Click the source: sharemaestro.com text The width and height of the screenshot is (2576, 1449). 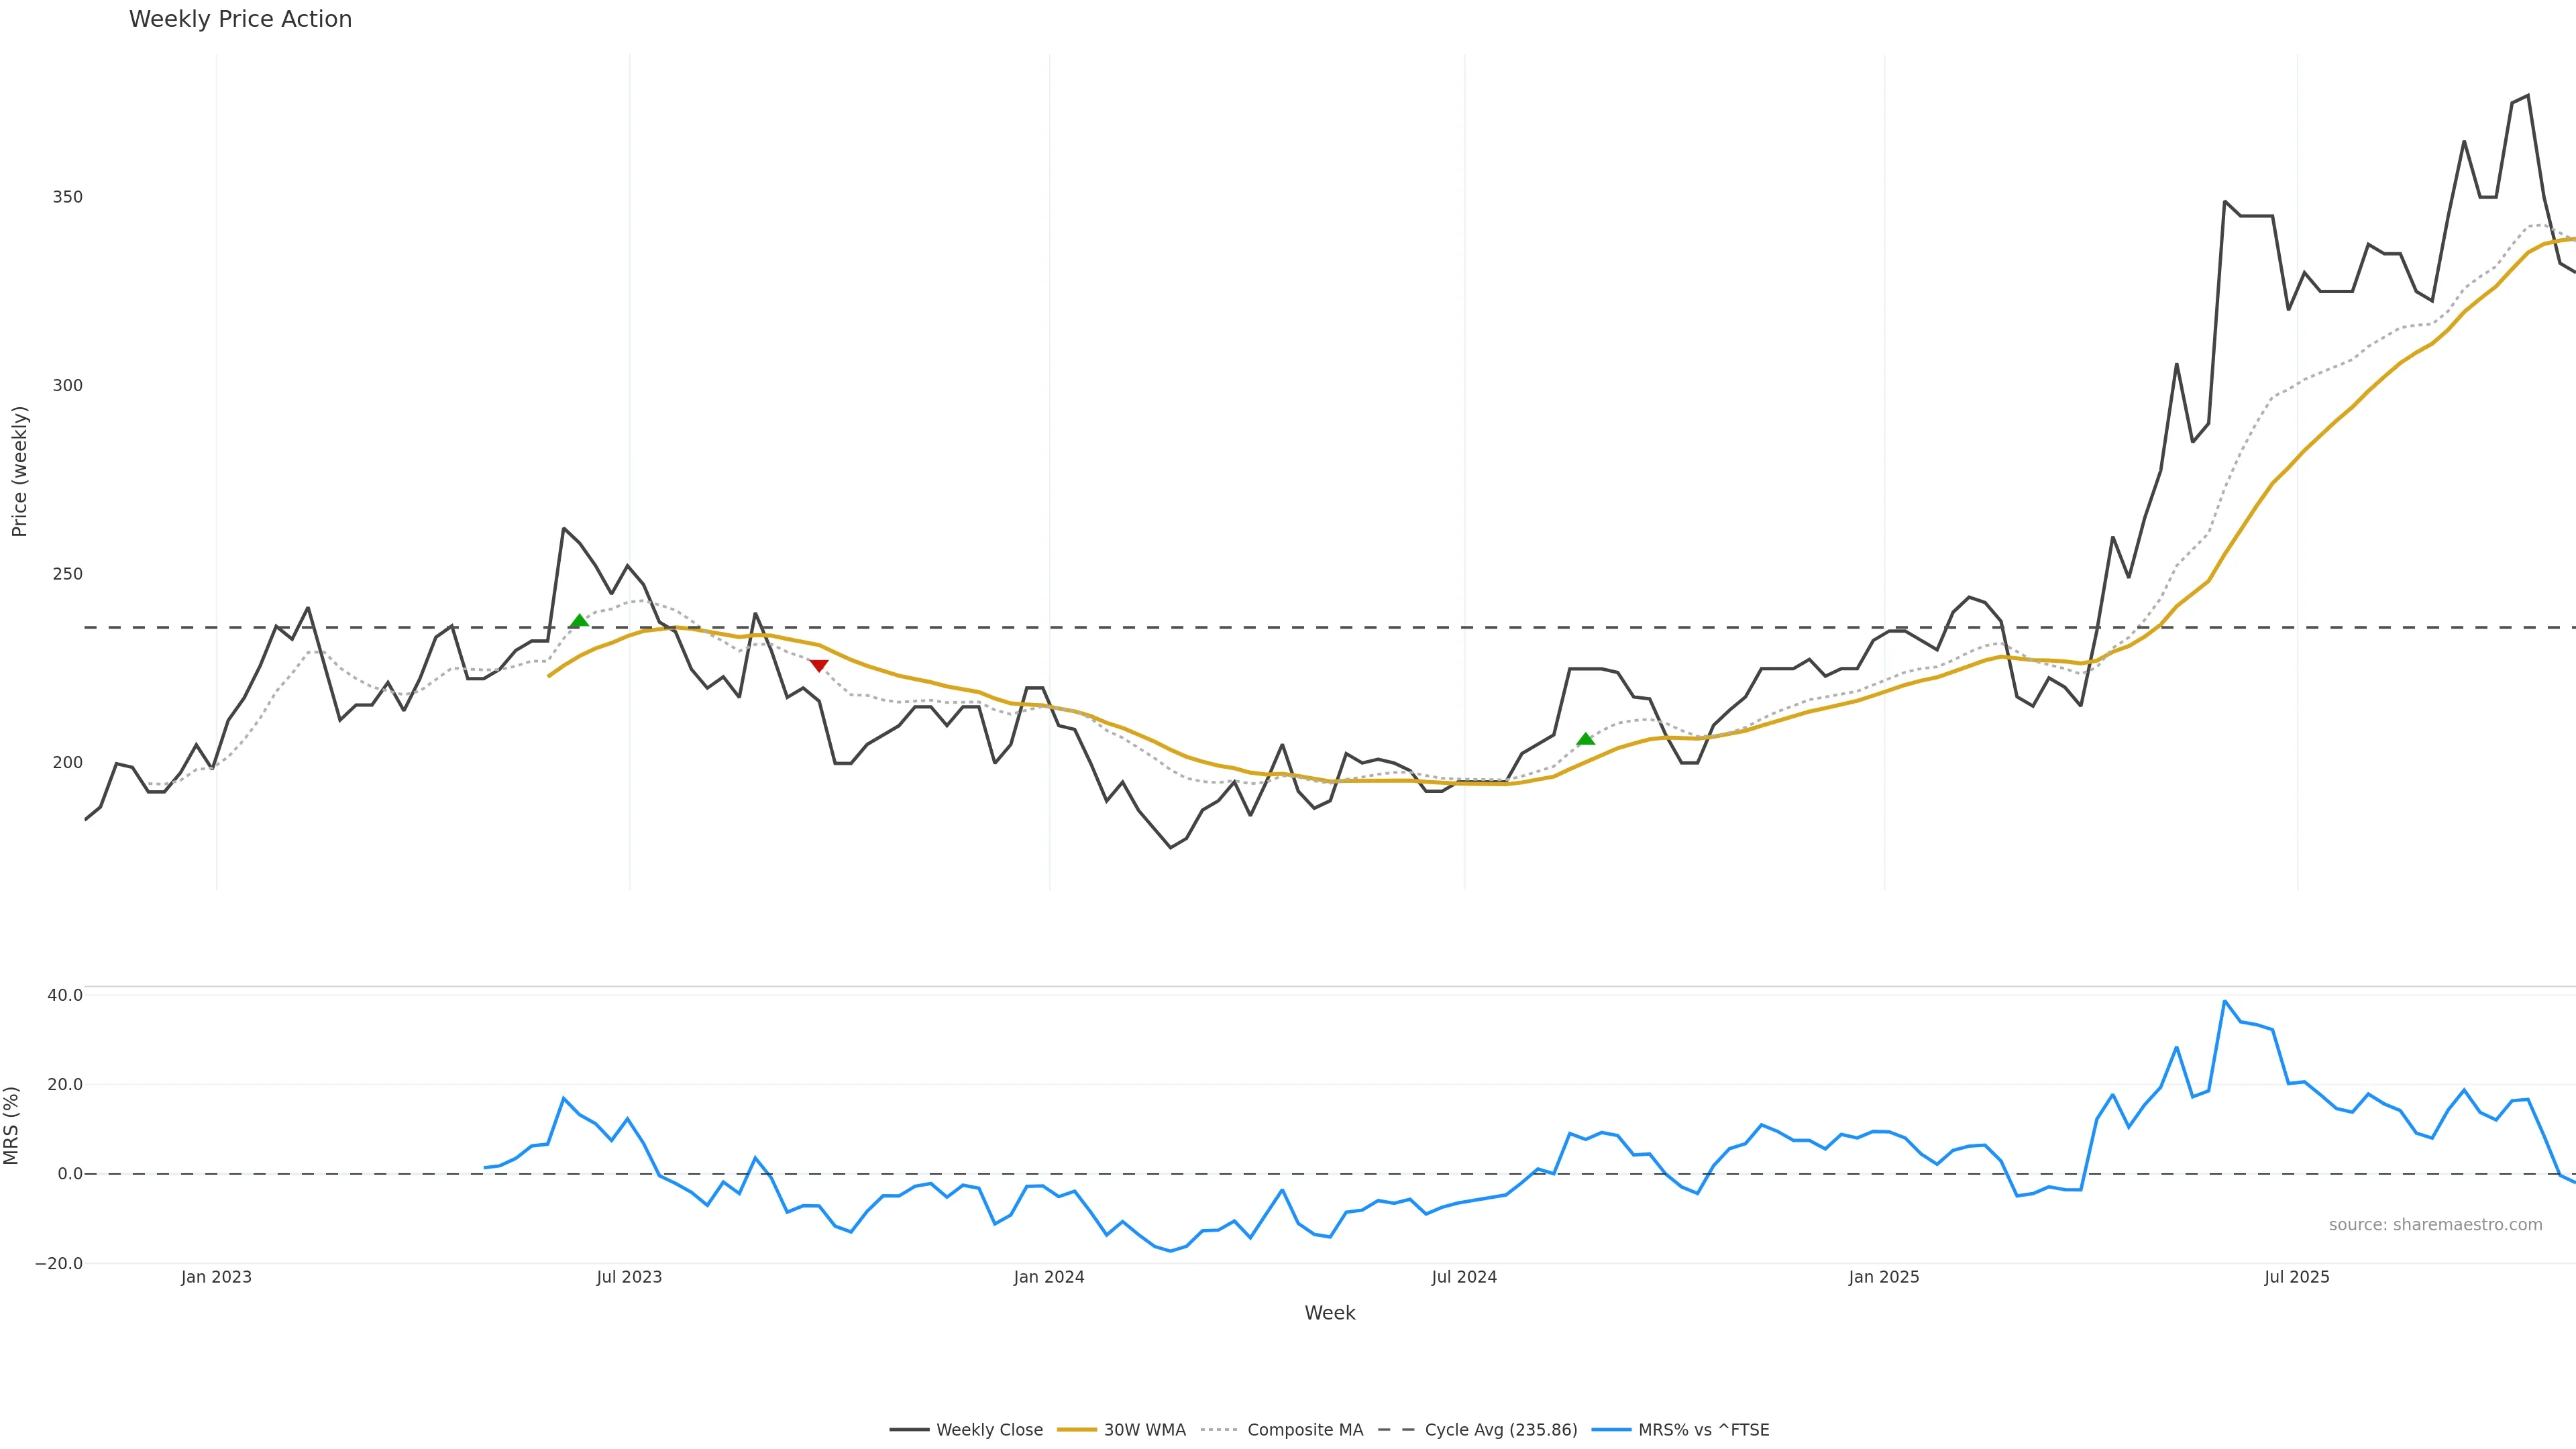click(2435, 1225)
